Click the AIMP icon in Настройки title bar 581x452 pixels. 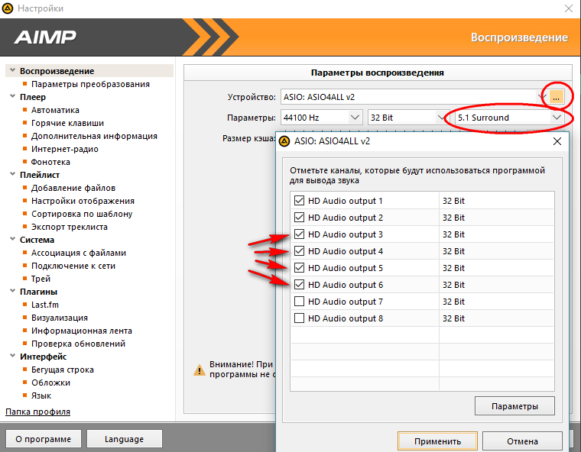(x=8, y=8)
